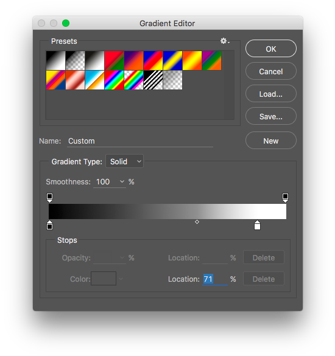Choose the foreground-to-transparent checkered preset
The width and height of the screenshot is (335, 356).
click(x=76, y=60)
